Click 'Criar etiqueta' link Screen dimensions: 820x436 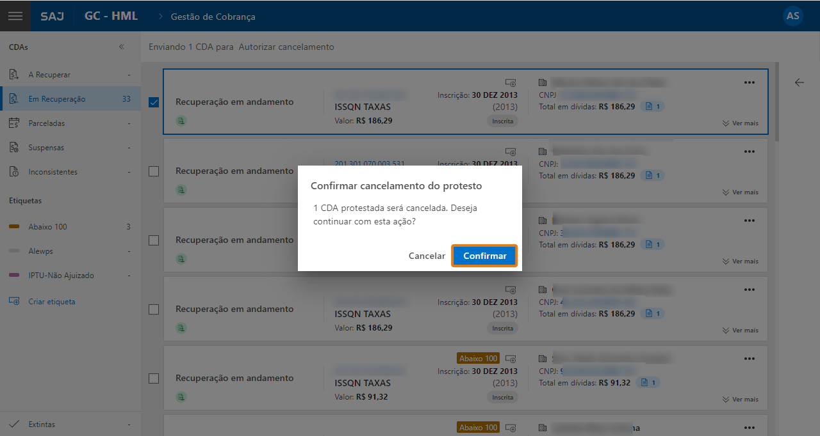50,301
